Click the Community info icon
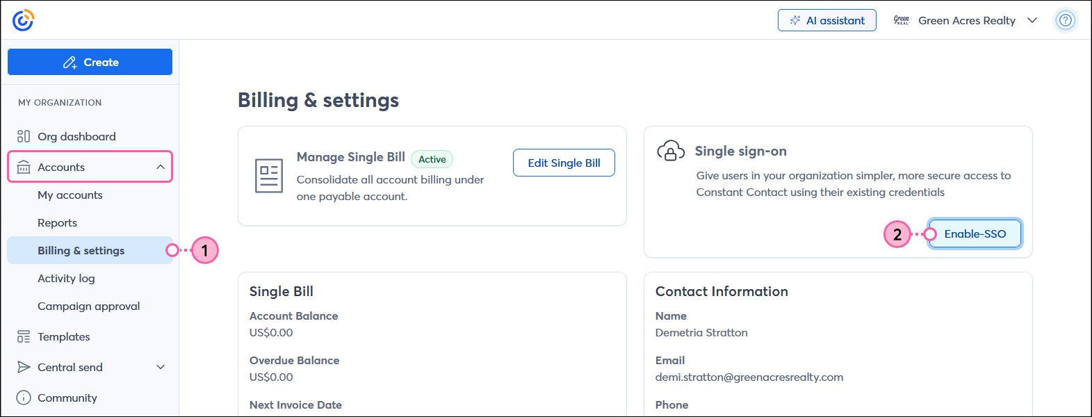 (x=24, y=398)
